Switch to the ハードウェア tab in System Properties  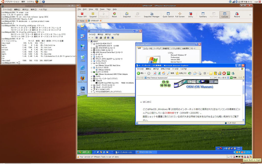(x=157, y=48)
